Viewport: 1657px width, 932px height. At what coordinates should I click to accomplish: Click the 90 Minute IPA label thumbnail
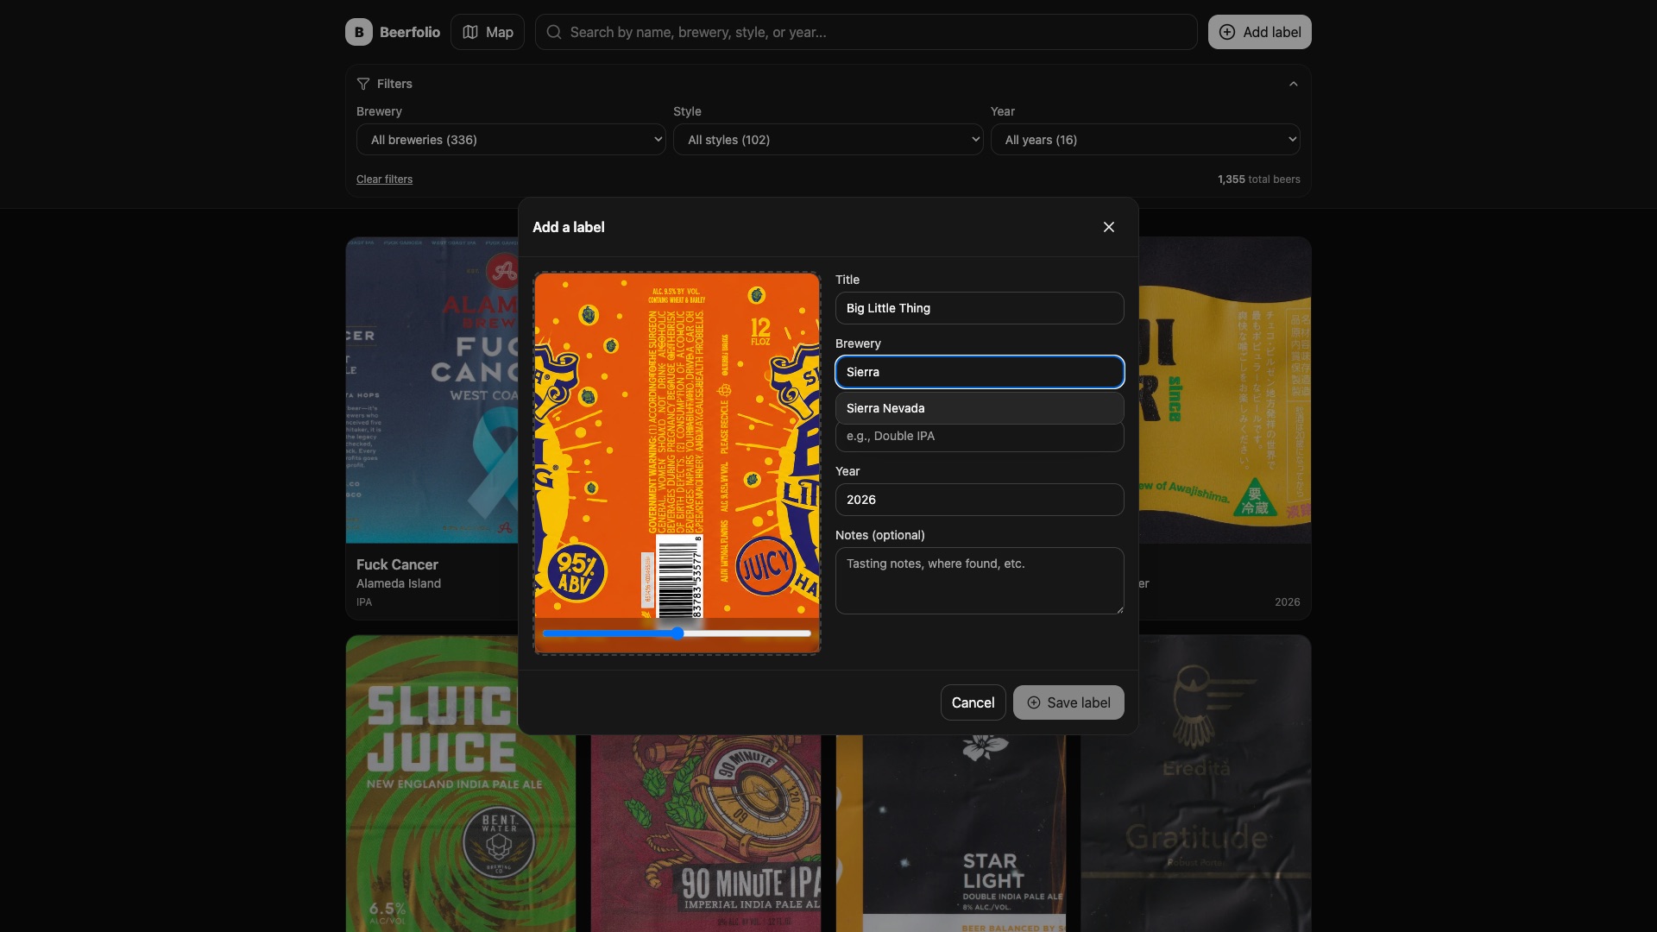tap(706, 834)
